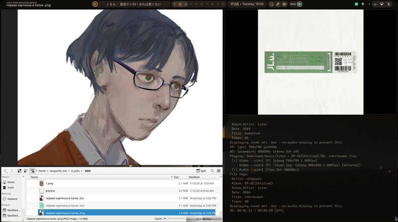Viewport: 398px width, 222px height.
Task: Click the clock showing 17:05
Action: pos(234,4)
